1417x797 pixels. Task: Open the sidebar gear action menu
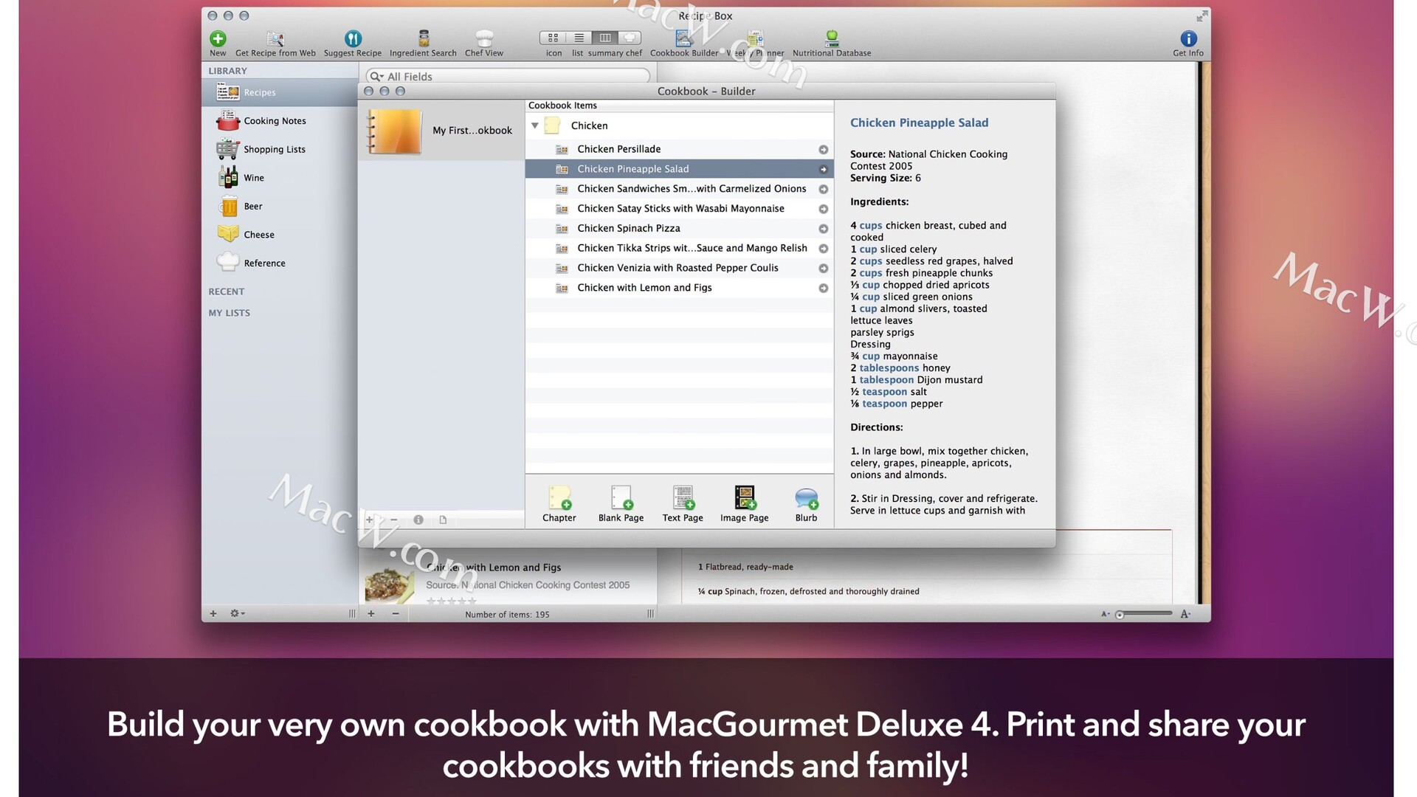point(237,613)
